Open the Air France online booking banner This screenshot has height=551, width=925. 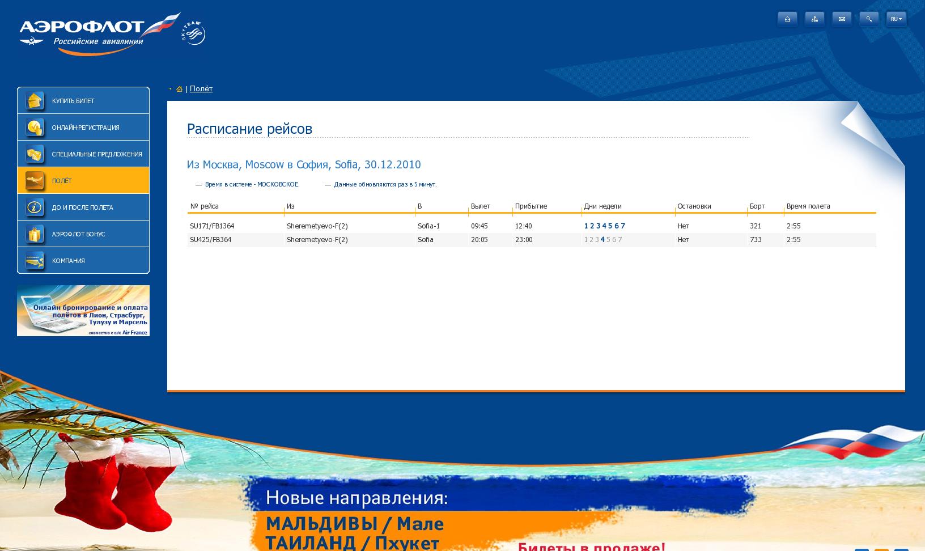(x=83, y=311)
